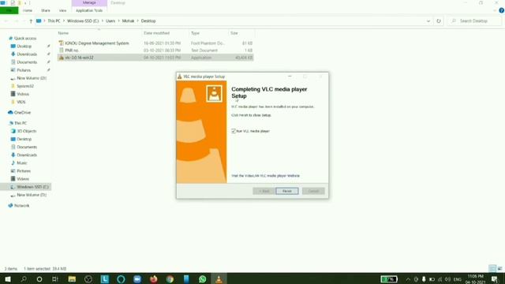This screenshot has height=284, width=505.
Task: Select the Manage contextual tab
Action: point(89,3)
